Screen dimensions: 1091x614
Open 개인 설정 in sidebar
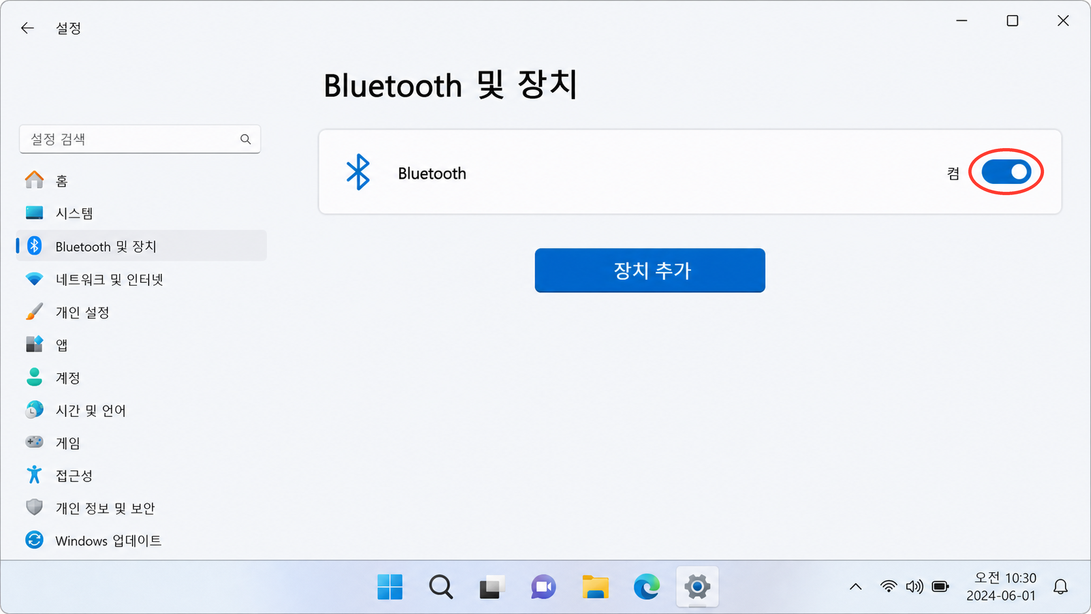click(140, 312)
